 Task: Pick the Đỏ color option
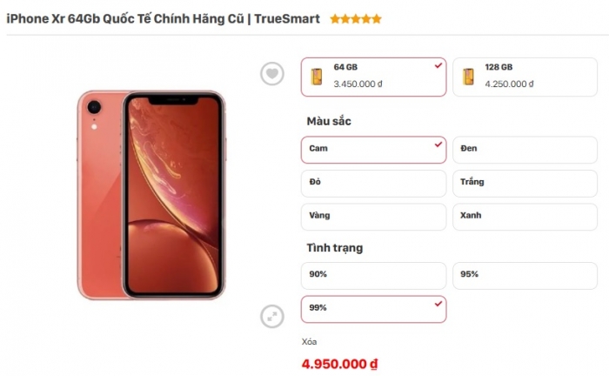pyautogui.click(x=373, y=184)
